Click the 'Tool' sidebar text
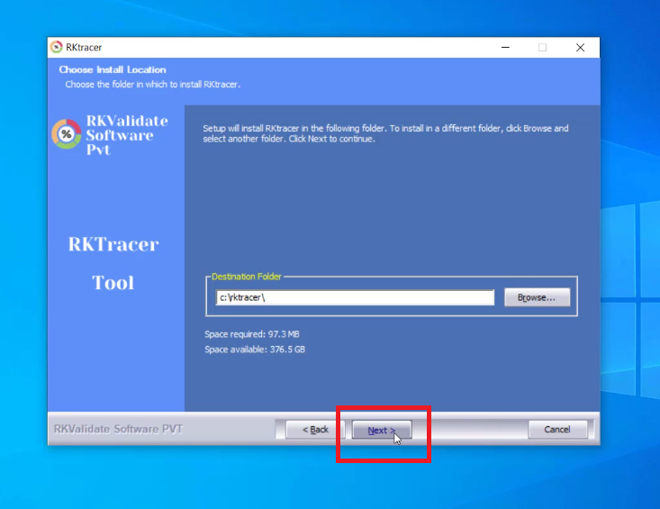Viewport: 660px width, 509px height. (113, 283)
